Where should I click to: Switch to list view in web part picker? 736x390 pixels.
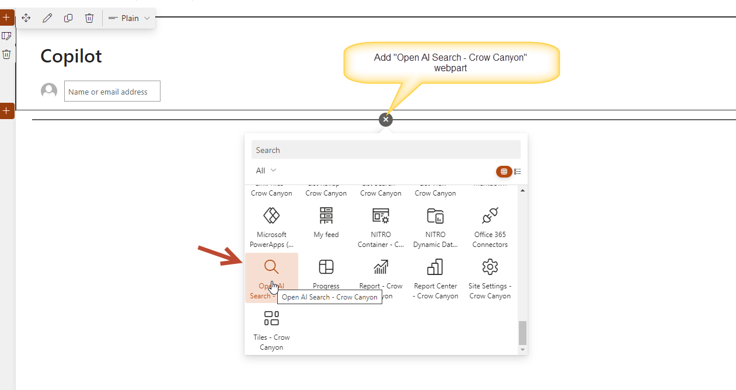(x=518, y=171)
